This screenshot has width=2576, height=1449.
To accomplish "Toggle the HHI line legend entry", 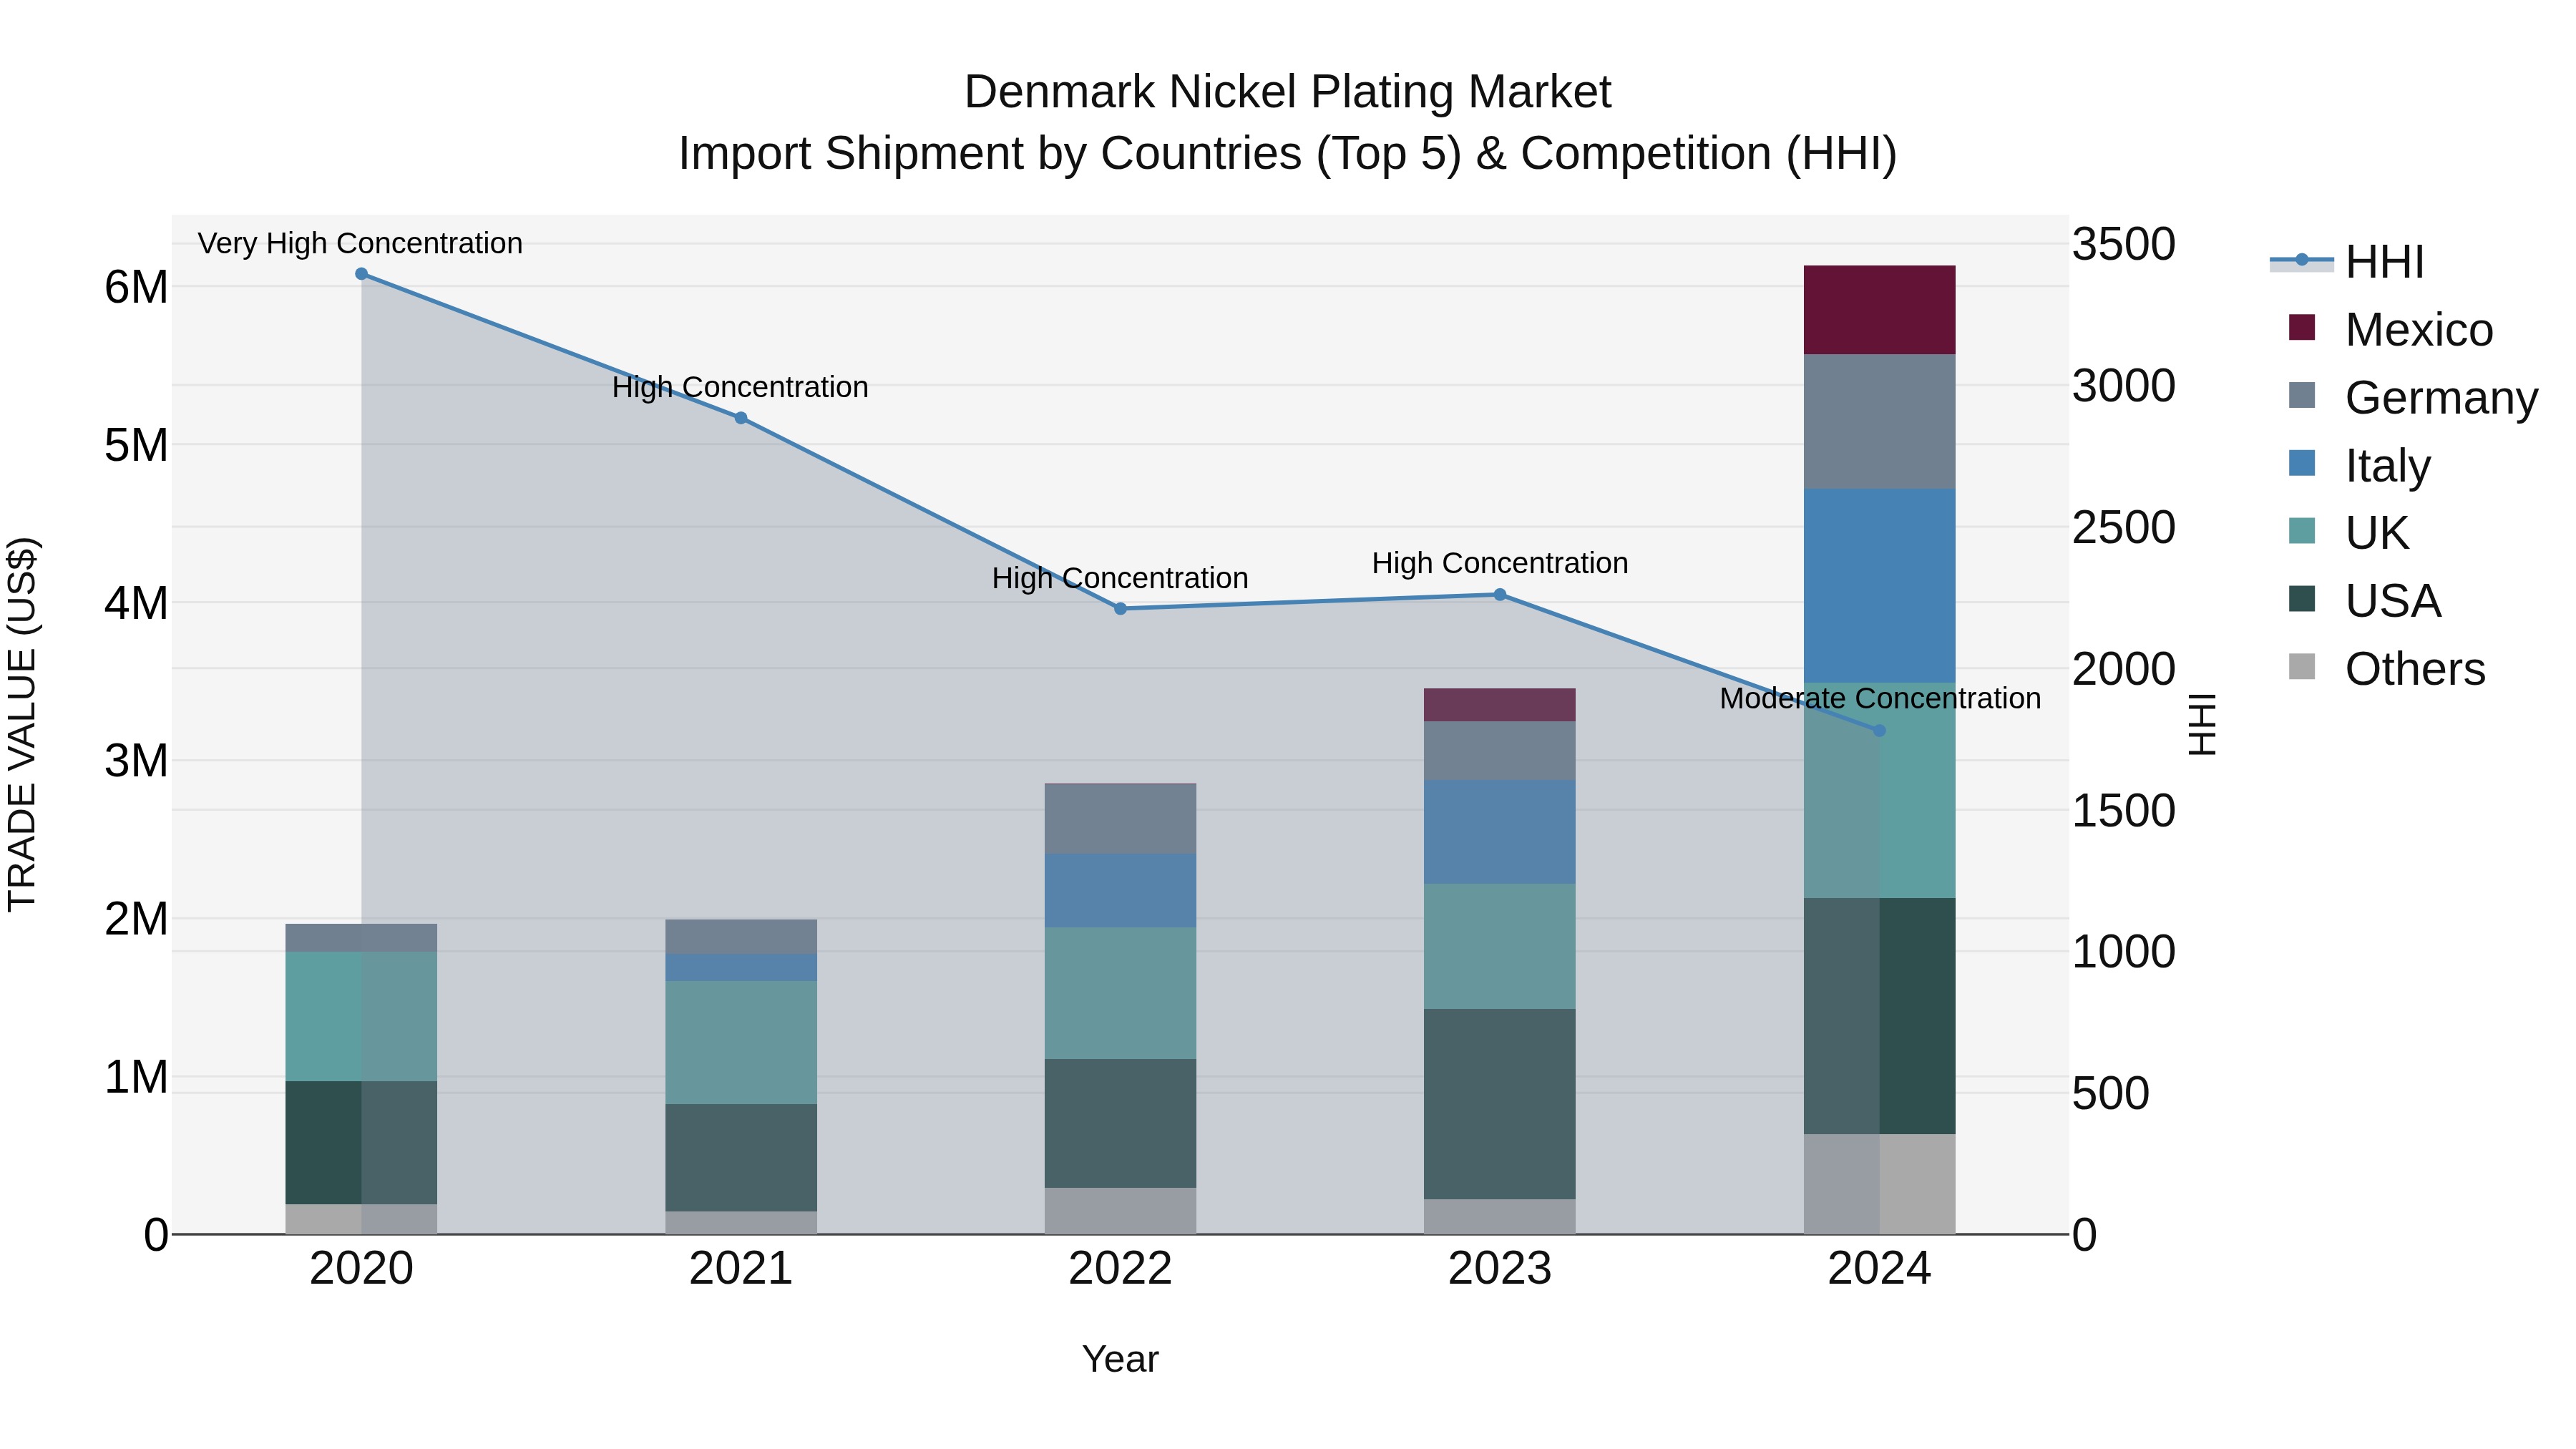I will coord(2346,262).
